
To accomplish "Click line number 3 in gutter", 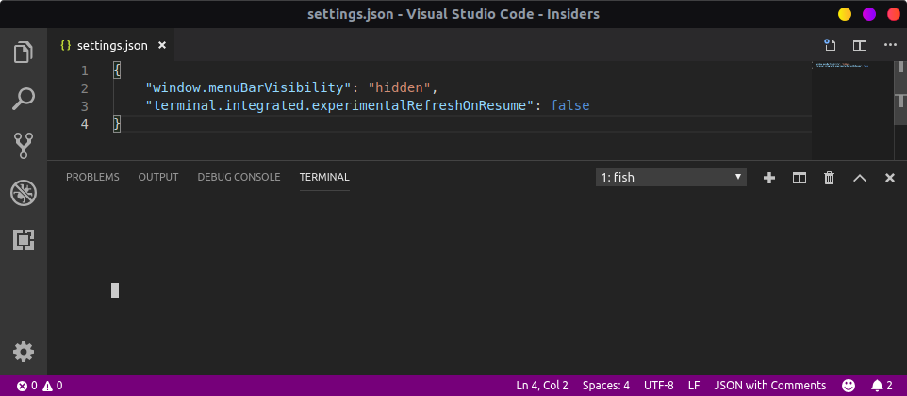I will [x=85, y=106].
